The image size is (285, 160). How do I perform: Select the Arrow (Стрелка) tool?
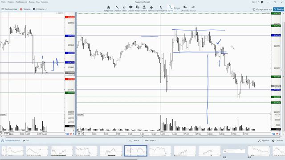tap(117, 8)
